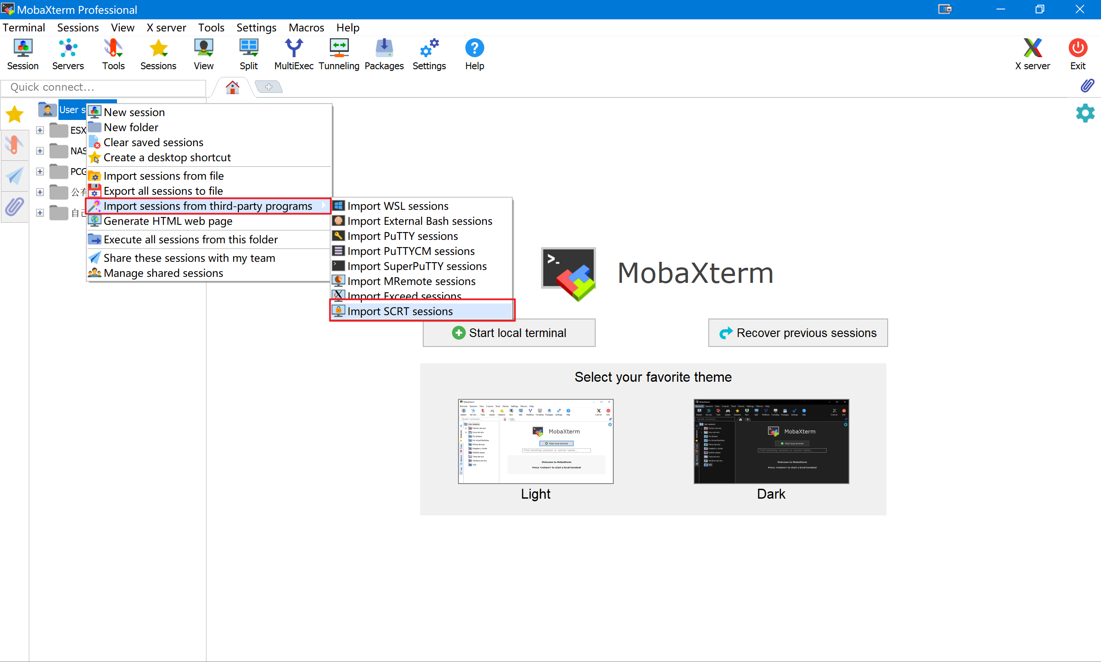Select the paperclip sidebar tab
The image size is (1101, 662).
click(x=15, y=206)
